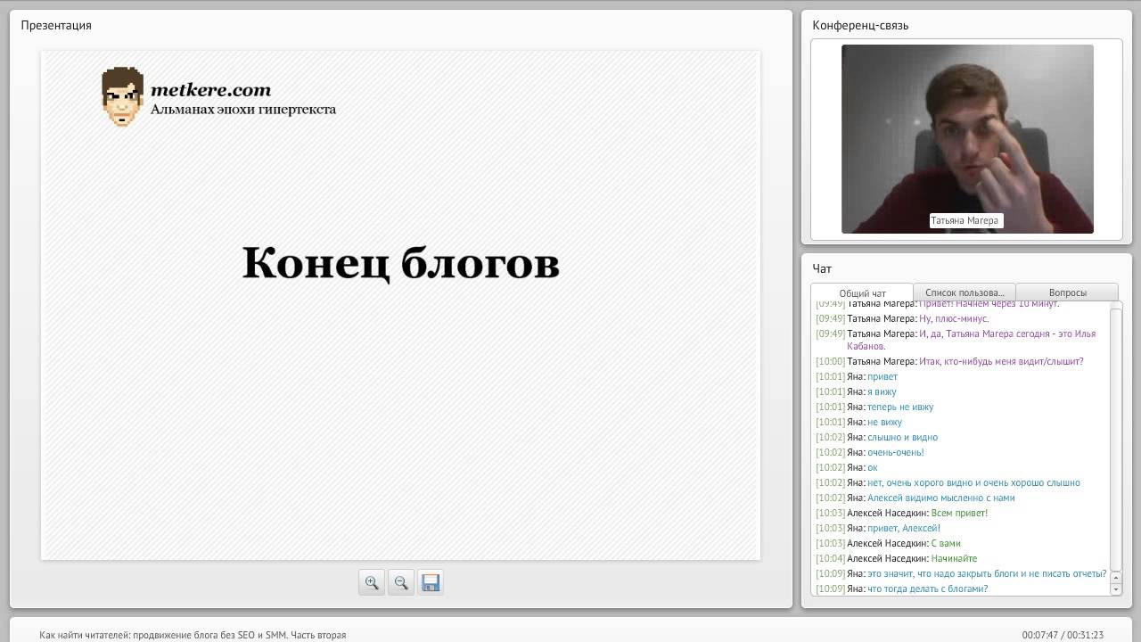Click Алексей Наседкин's message 'Всем привет!'
This screenshot has height=642, width=1141.
(959, 513)
